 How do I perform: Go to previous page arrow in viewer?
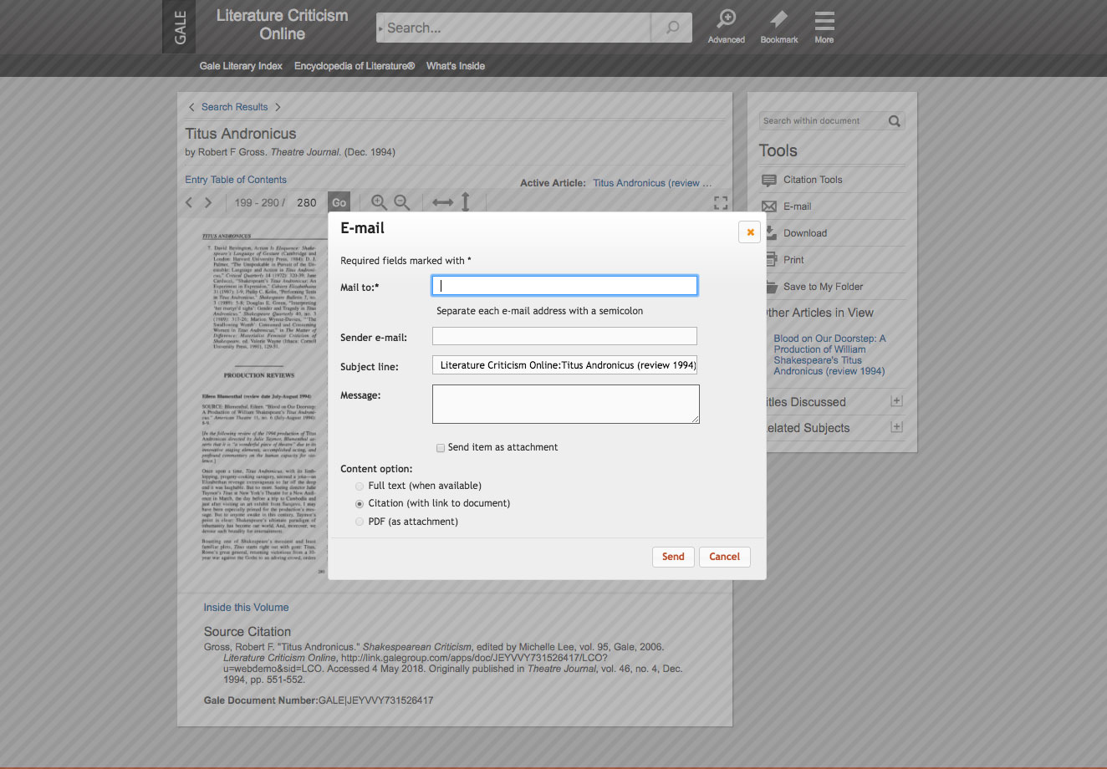tap(189, 202)
